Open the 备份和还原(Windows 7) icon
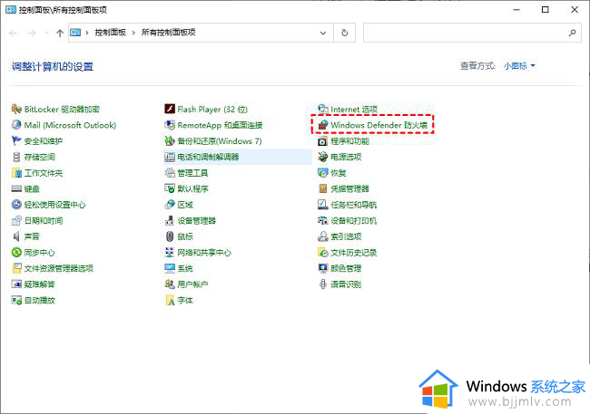 170,141
